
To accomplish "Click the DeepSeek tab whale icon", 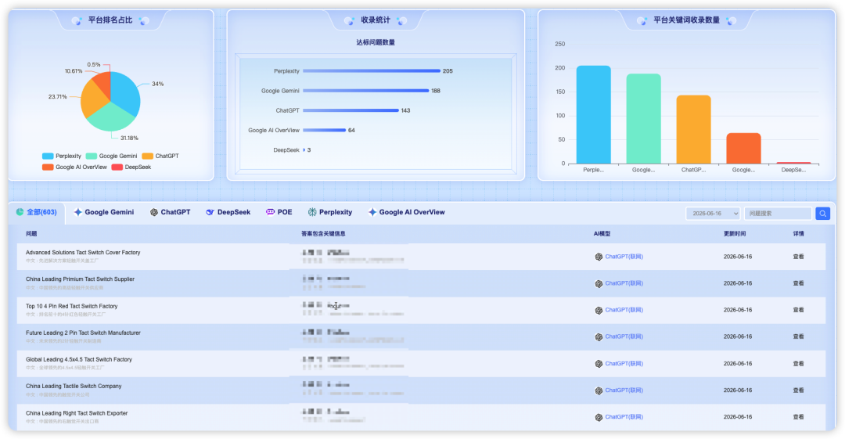I will click(x=210, y=213).
